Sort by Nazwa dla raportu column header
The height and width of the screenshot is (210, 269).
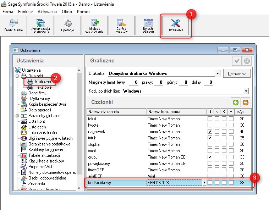[117, 112]
